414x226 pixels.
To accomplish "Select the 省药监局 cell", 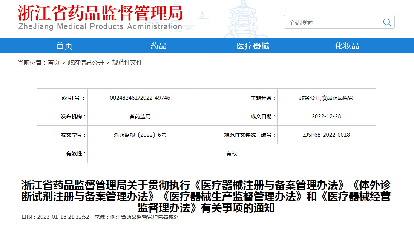I will (x=140, y=116).
